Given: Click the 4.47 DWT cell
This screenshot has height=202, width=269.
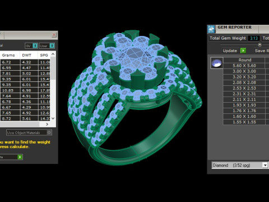Looking at the screenshot, I should coord(29,68).
